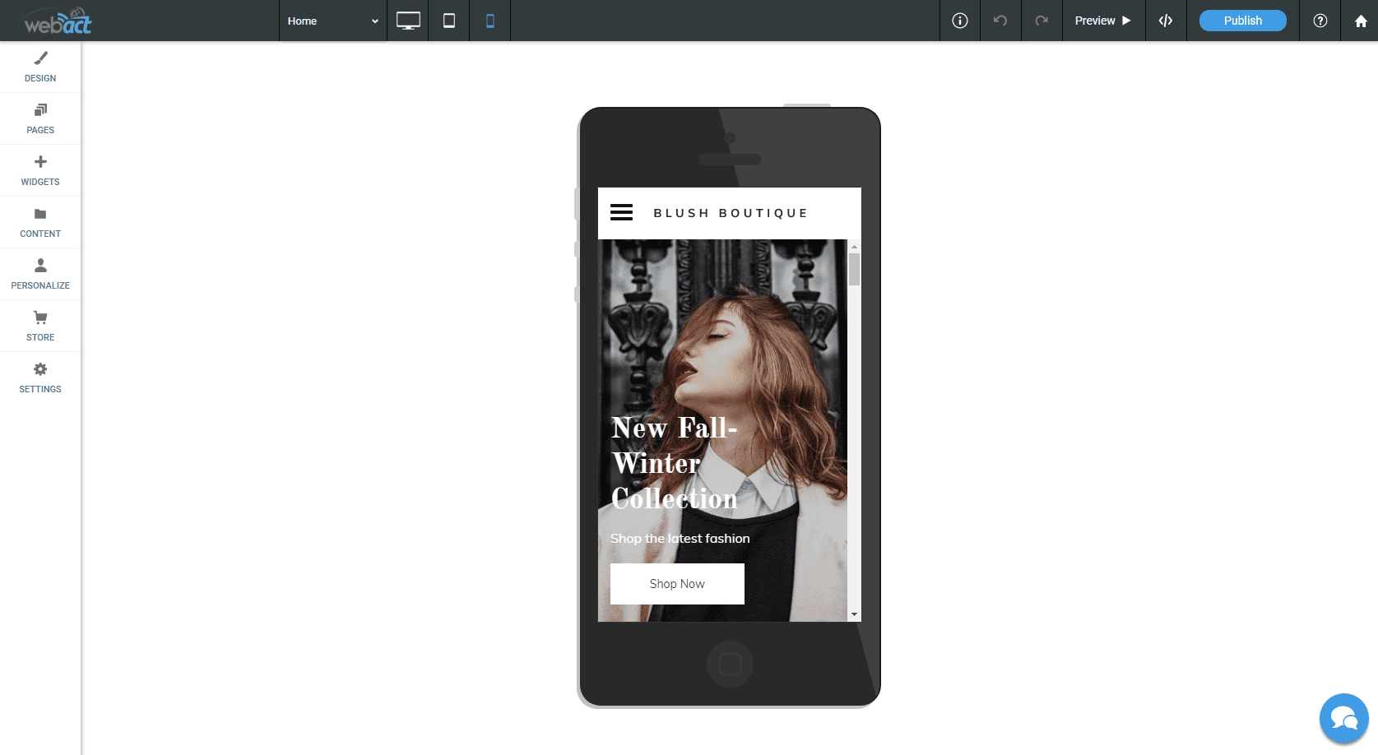Open the Settings panel
Viewport: 1378px width, 755px height.
tap(39, 377)
